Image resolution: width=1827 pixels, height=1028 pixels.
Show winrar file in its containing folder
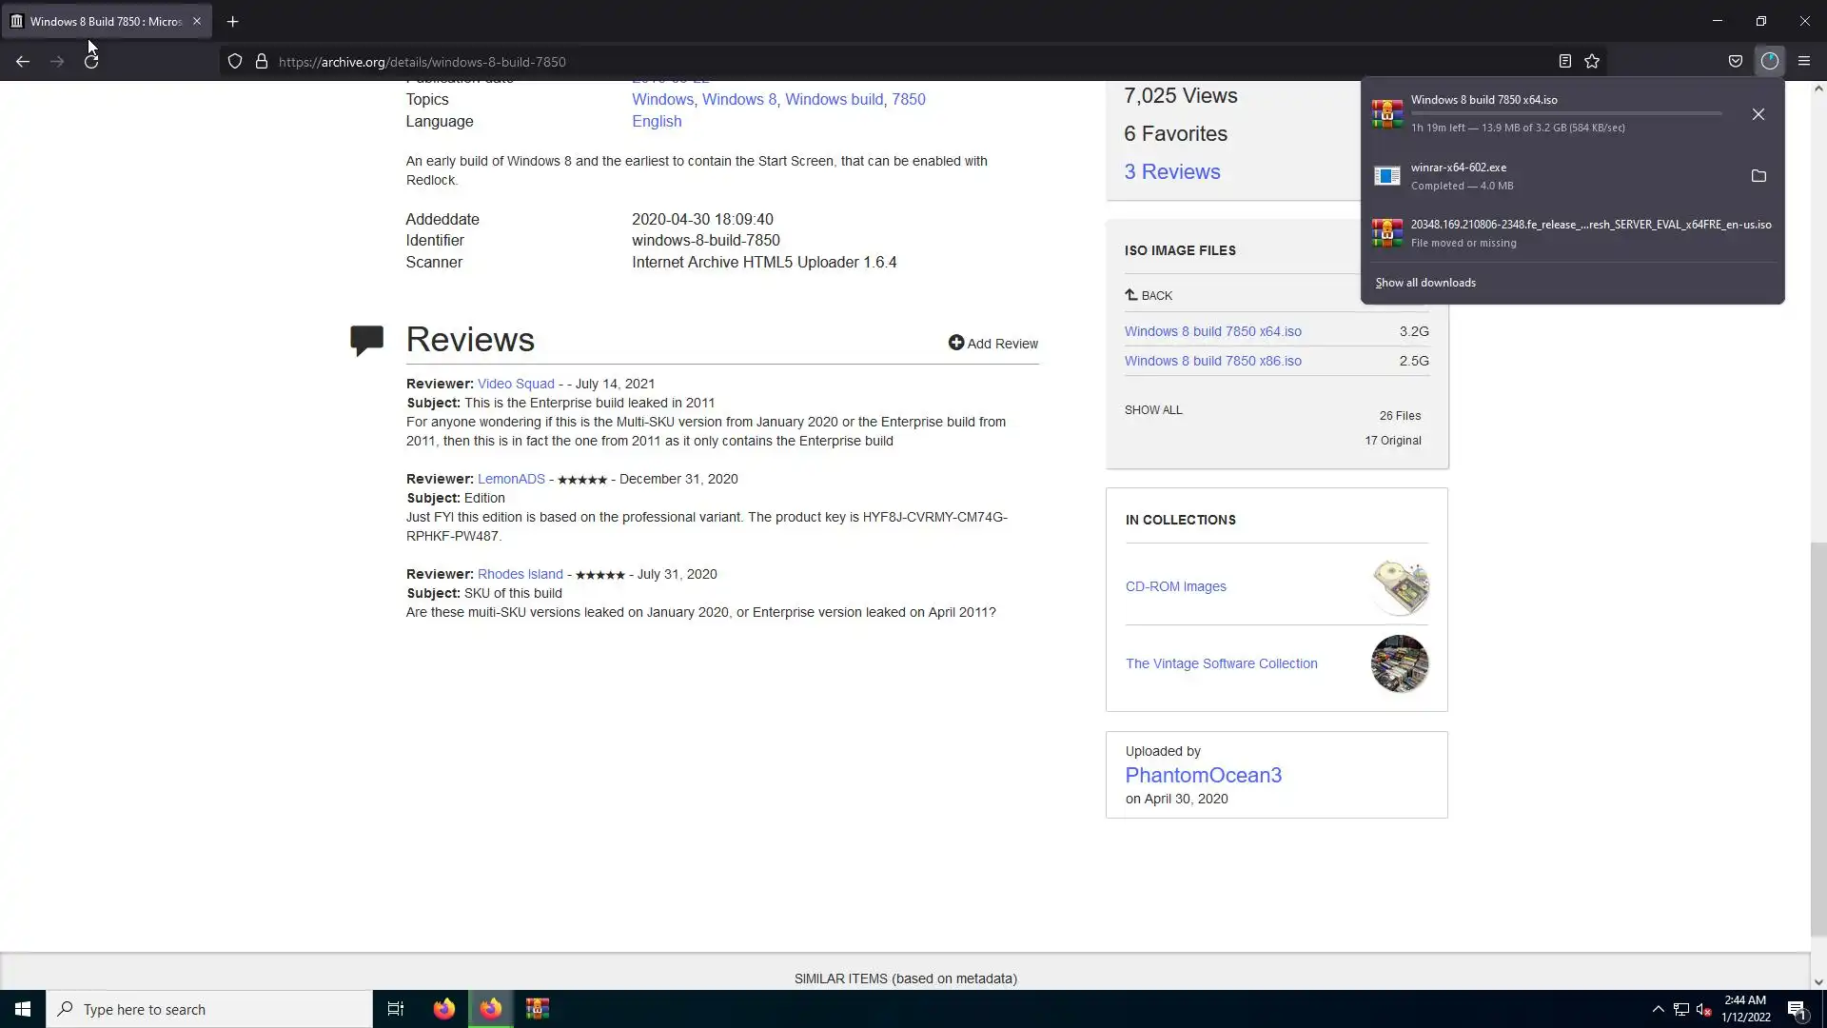pyautogui.click(x=1758, y=176)
